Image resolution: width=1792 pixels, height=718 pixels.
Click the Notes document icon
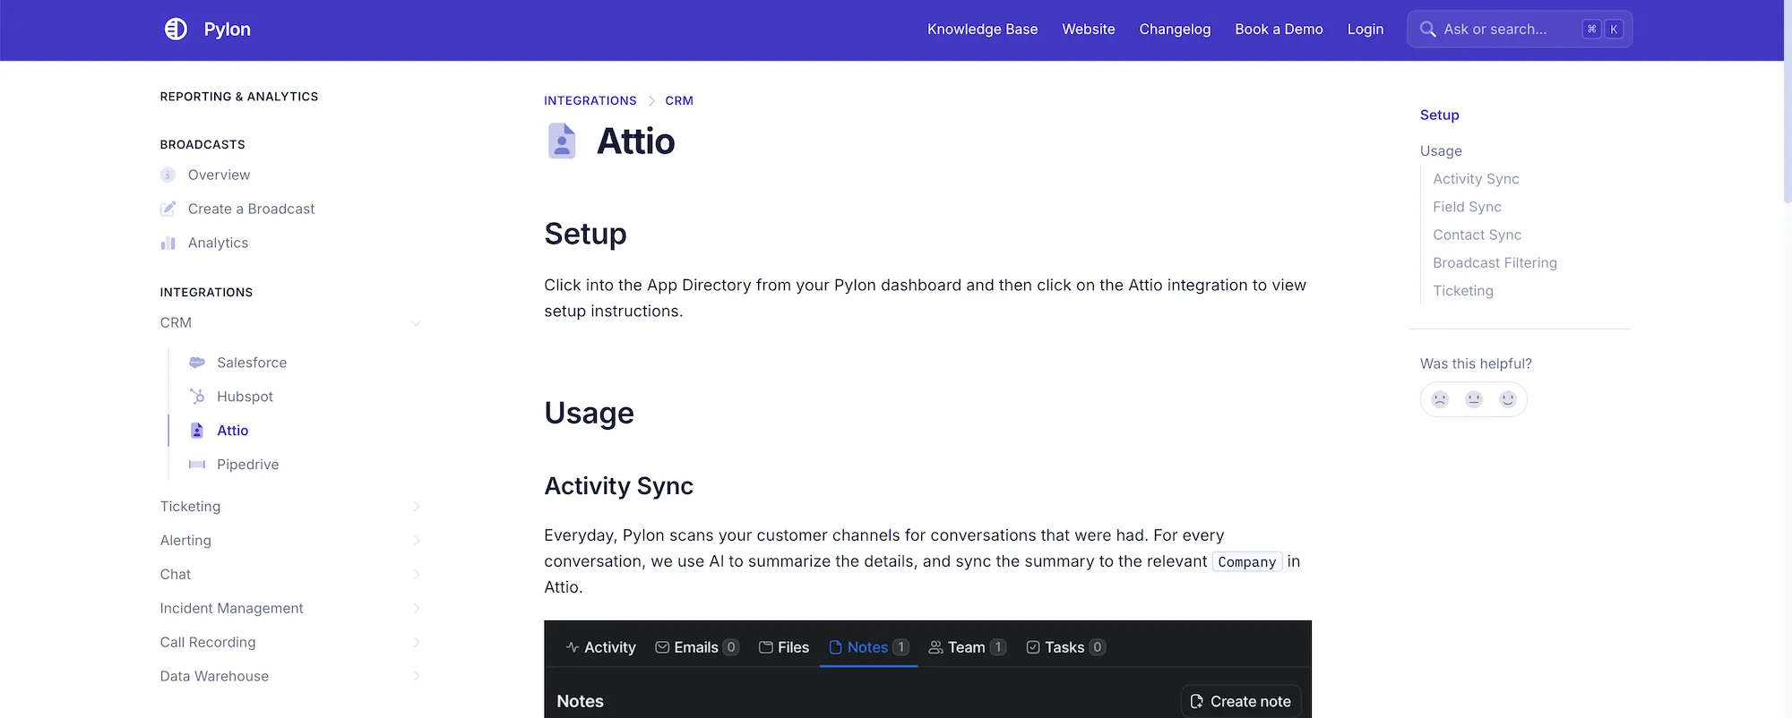pos(835,647)
